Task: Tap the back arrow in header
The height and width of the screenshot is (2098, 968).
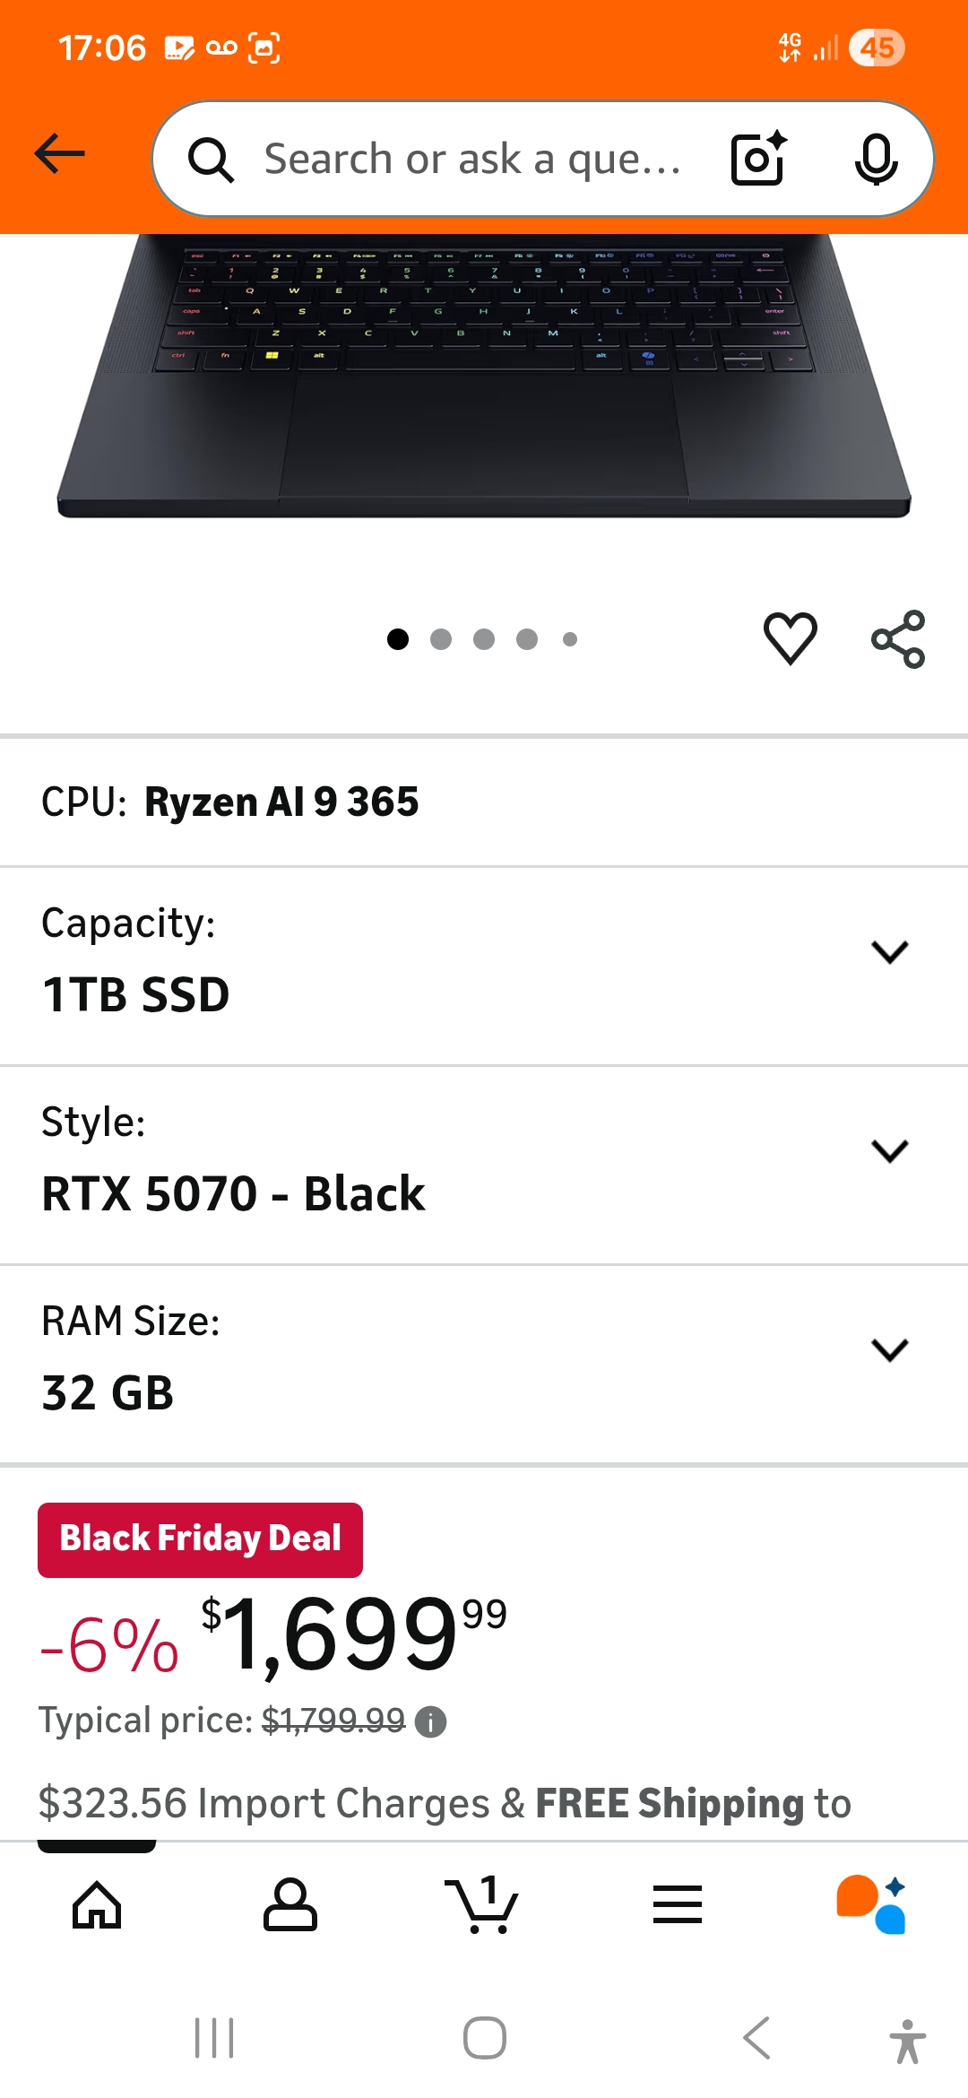Action: click(x=60, y=154)
